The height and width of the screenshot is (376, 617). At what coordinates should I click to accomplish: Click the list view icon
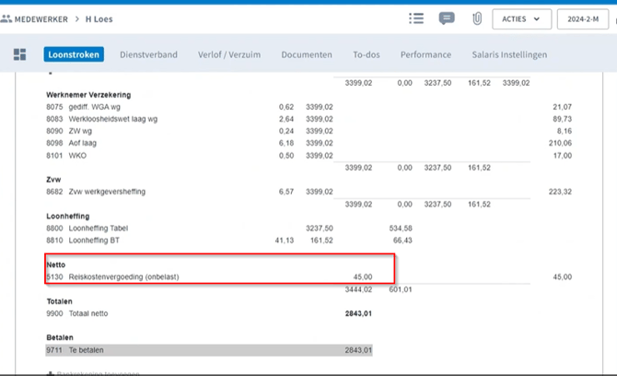pos(416,18)
